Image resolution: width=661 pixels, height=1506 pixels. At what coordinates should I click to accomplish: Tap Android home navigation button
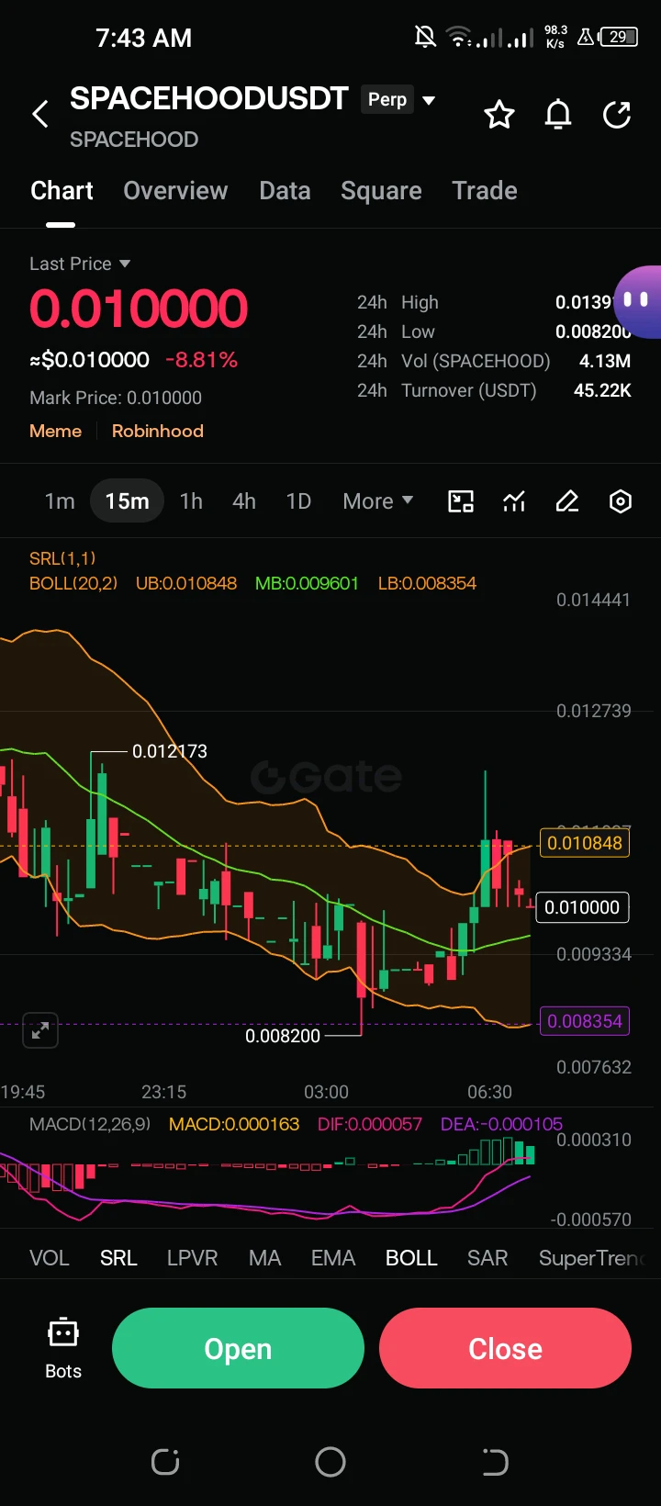pos(330,1462)
